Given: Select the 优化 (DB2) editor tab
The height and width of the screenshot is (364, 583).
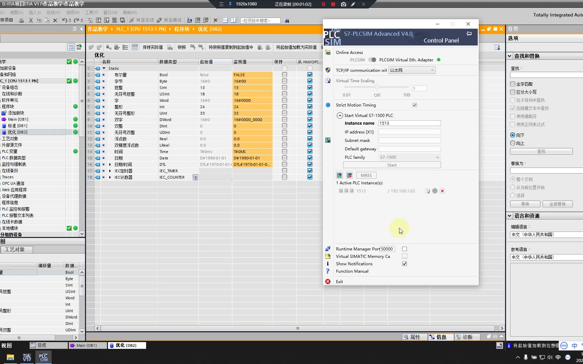Looking at the screenshot, I should (x=127, y=345).
